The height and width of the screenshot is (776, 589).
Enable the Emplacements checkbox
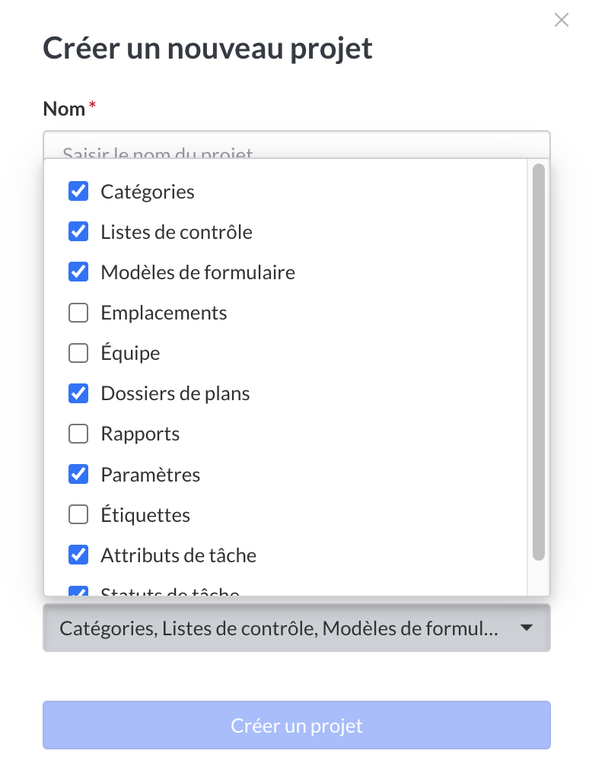[78, 313]
